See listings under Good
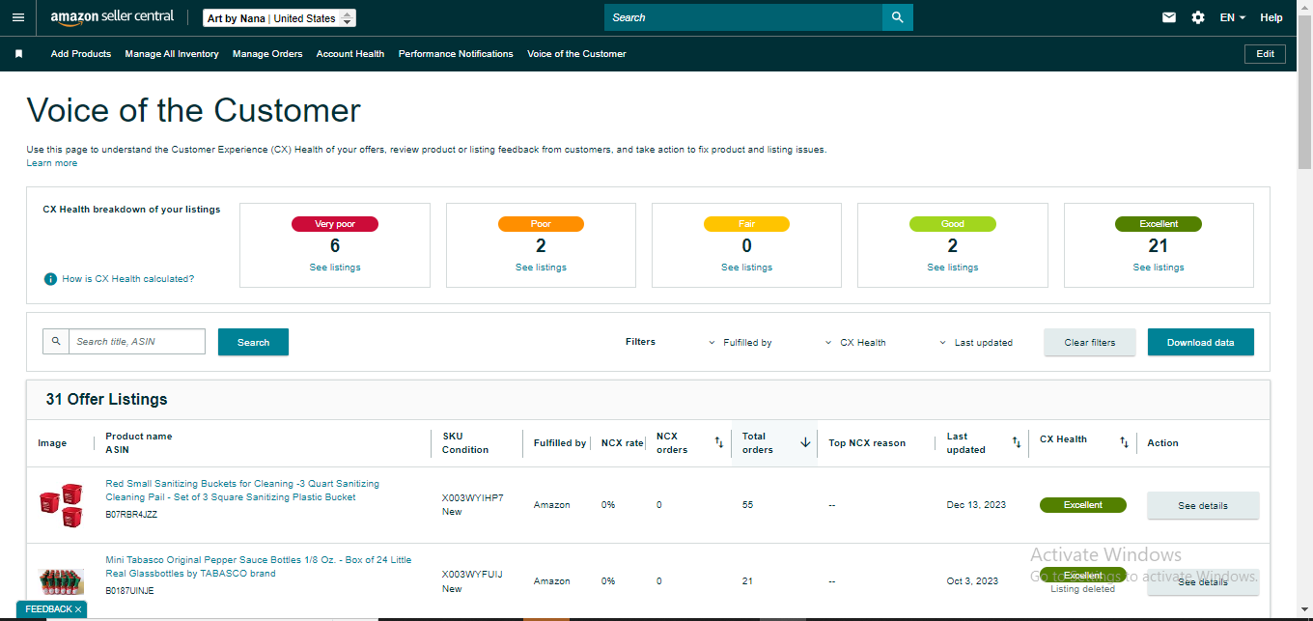Image resolution: width=1313 pixels, height=621 pixels. pos(953,268)
